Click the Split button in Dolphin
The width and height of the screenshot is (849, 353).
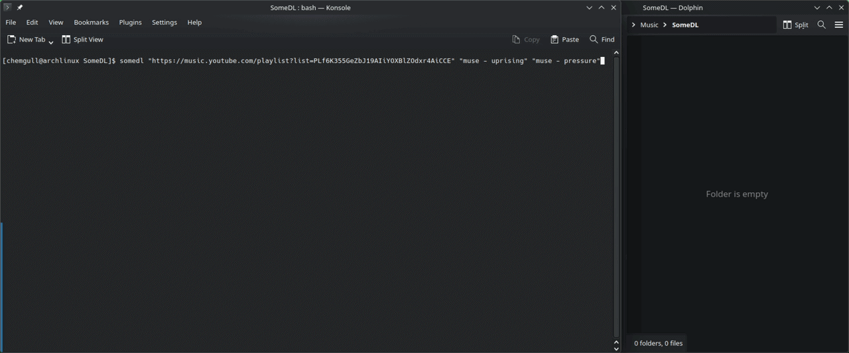[795, 25]
